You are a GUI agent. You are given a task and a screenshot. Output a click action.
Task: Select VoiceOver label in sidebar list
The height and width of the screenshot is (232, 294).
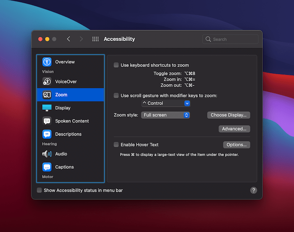click(x=66, y=82)
